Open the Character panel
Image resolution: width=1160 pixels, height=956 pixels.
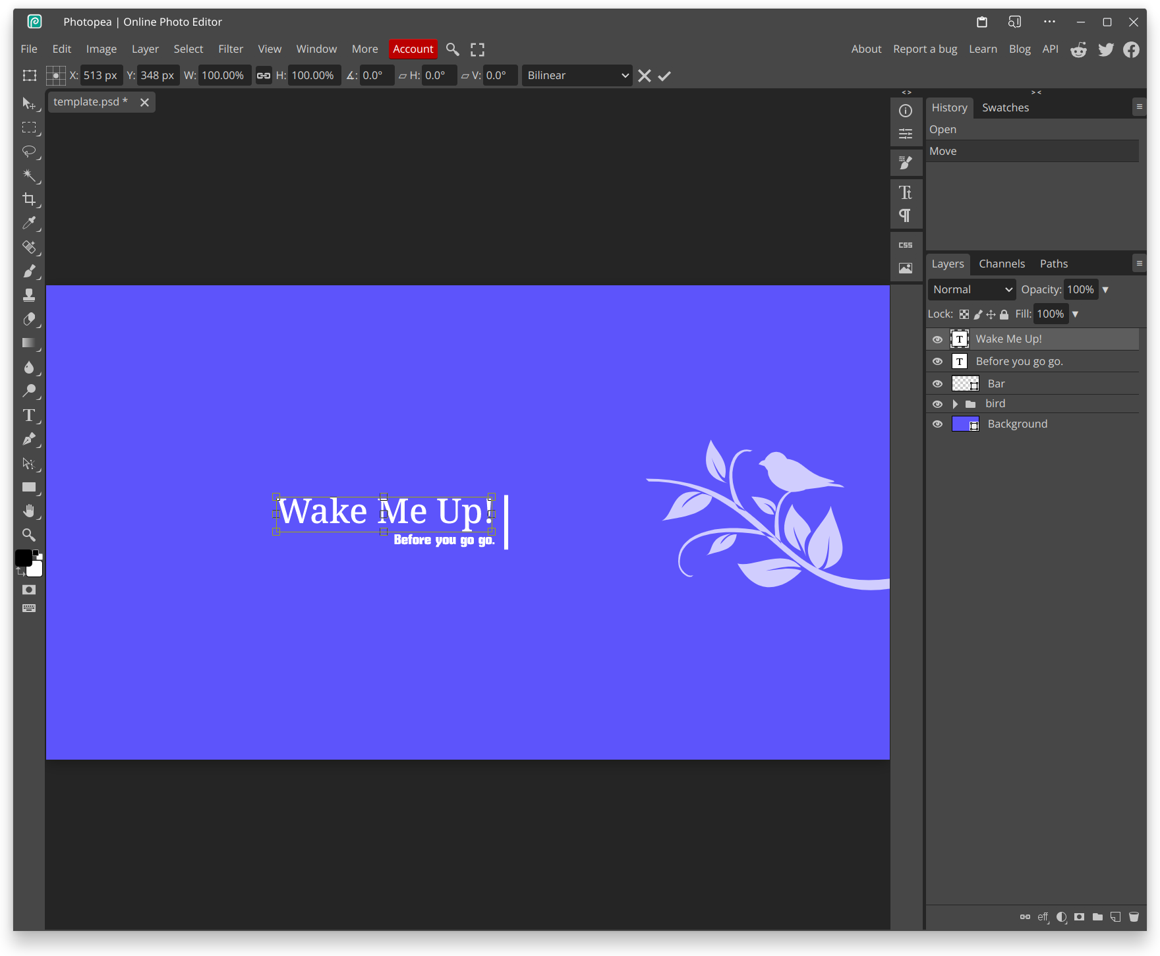pos(906,192)
